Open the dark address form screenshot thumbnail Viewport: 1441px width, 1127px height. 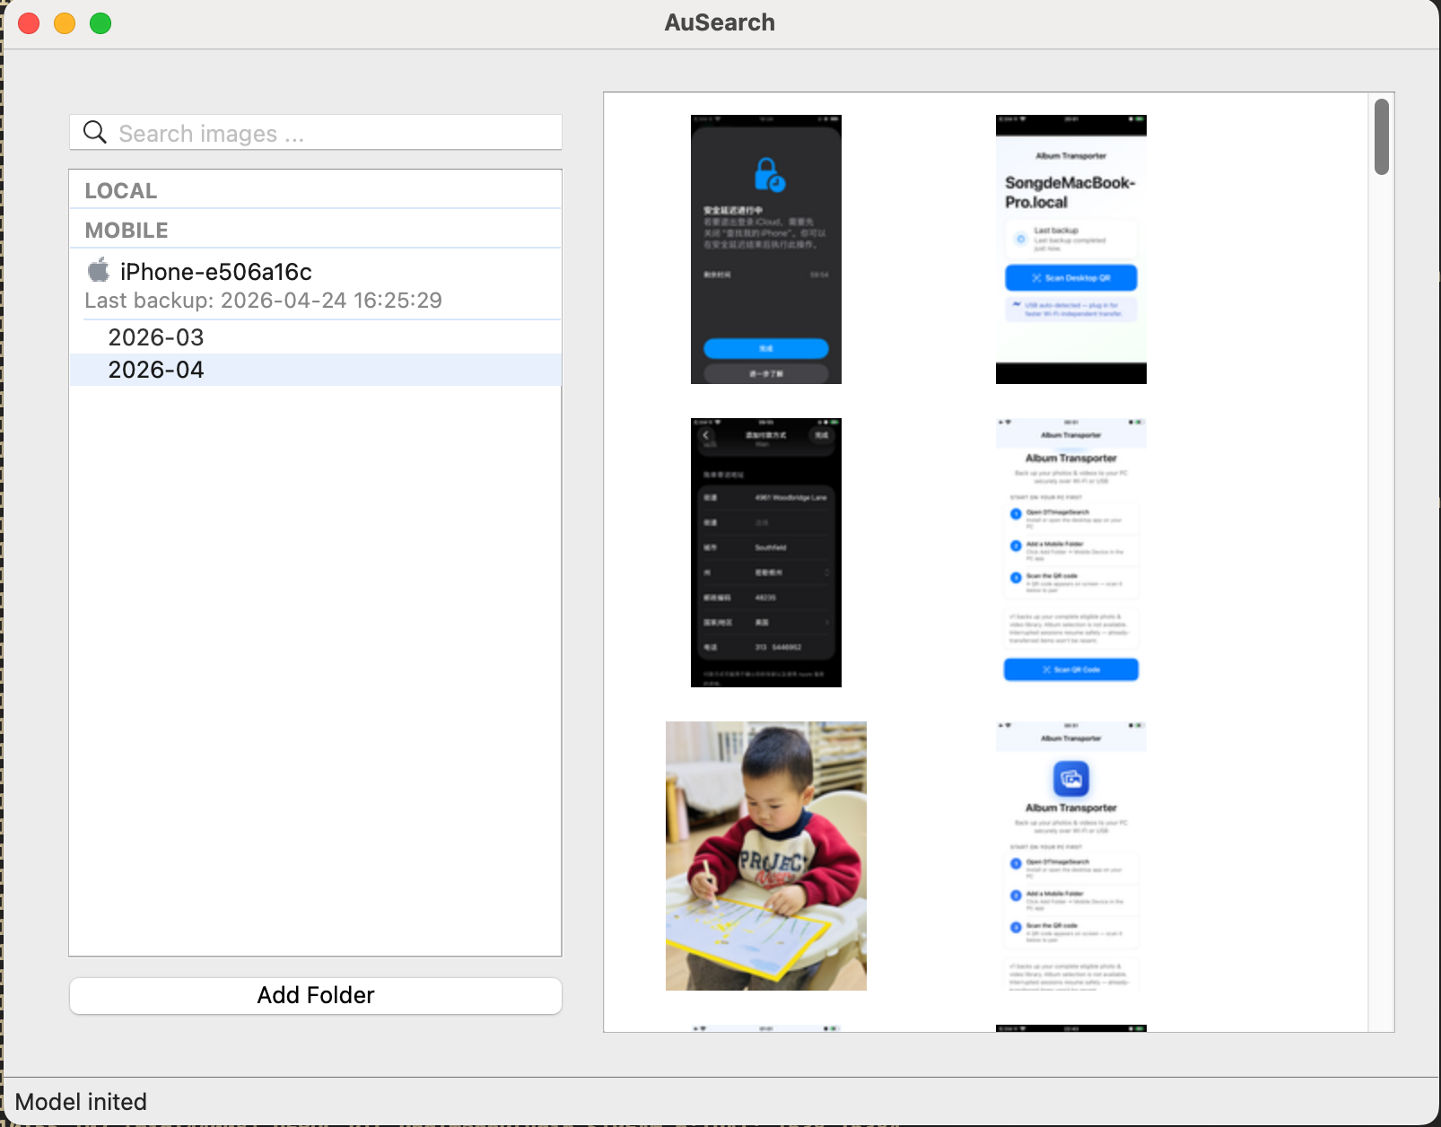766,553
